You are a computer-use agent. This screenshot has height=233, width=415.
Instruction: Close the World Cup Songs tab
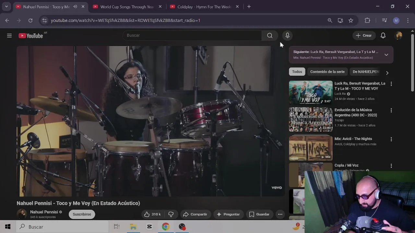pos(160,6)
